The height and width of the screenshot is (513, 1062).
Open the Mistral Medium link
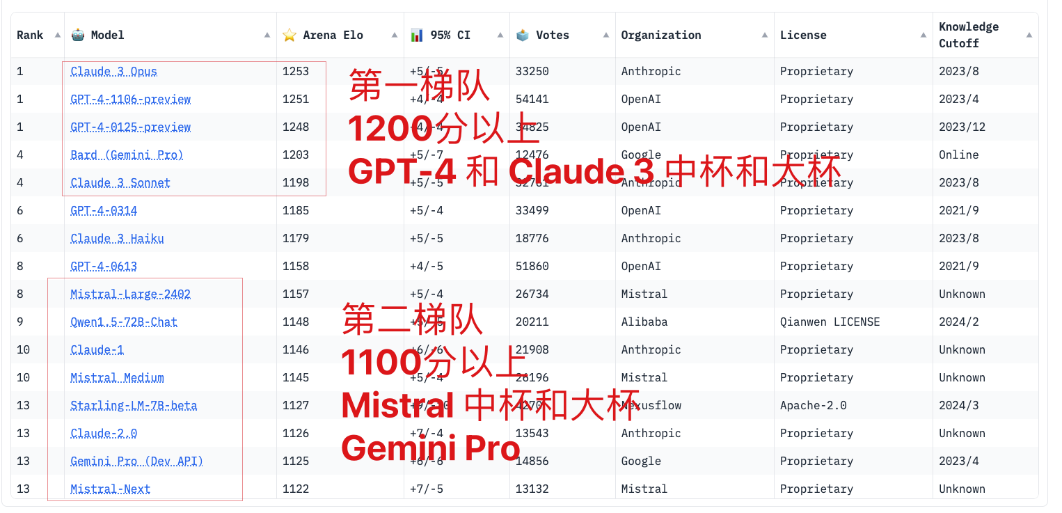click(x=118, y=377)
